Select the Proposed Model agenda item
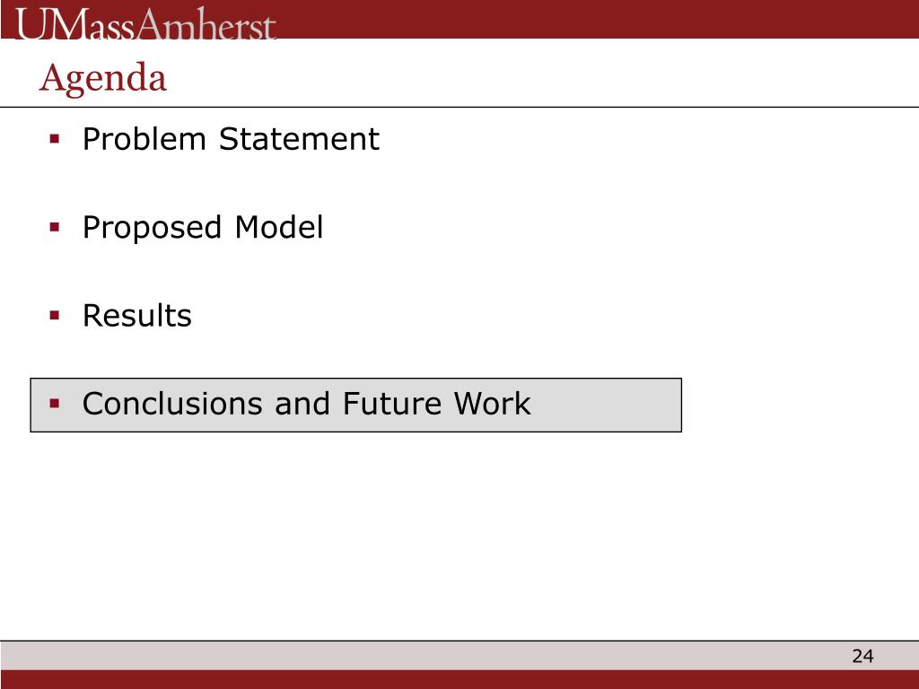The image size is (919, 689). [x=203, y=228]
